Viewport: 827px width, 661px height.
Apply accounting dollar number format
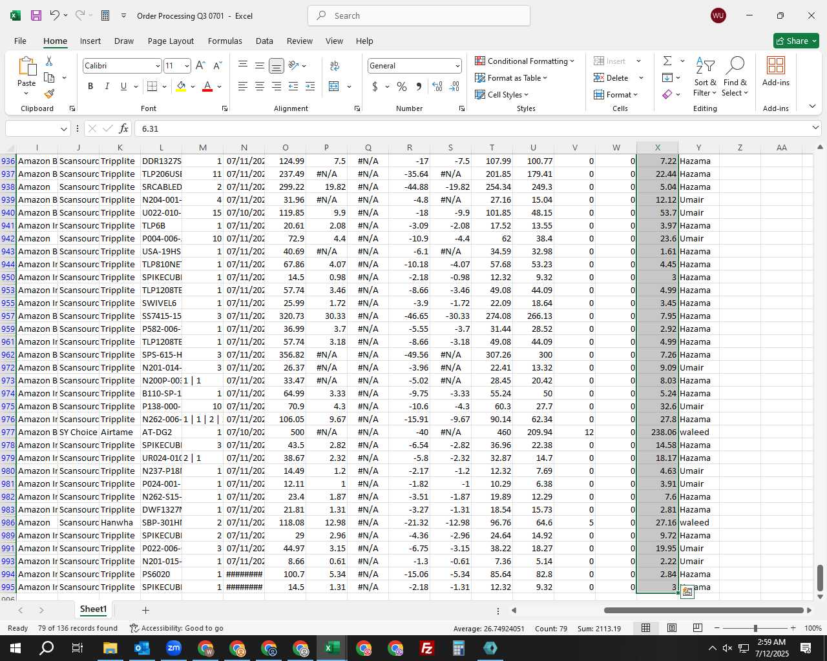point(375,86)
